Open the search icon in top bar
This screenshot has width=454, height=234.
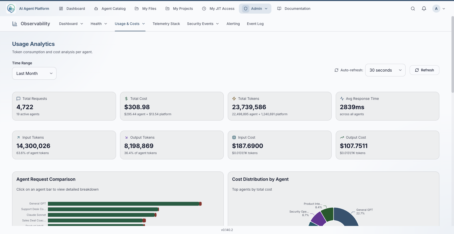click(413, 9)
